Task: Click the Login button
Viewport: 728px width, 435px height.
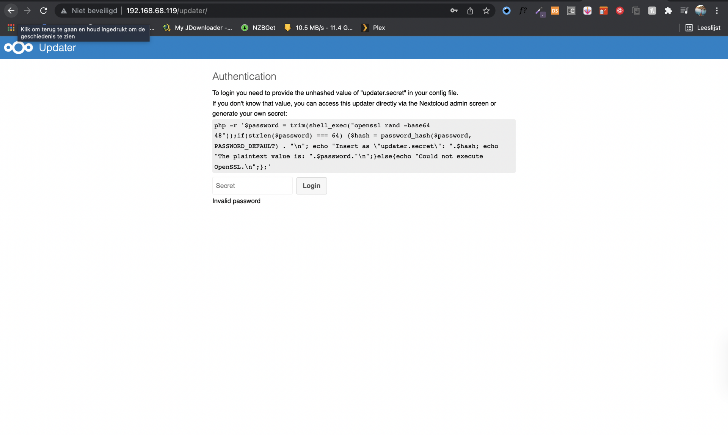Action: point(311,186)
